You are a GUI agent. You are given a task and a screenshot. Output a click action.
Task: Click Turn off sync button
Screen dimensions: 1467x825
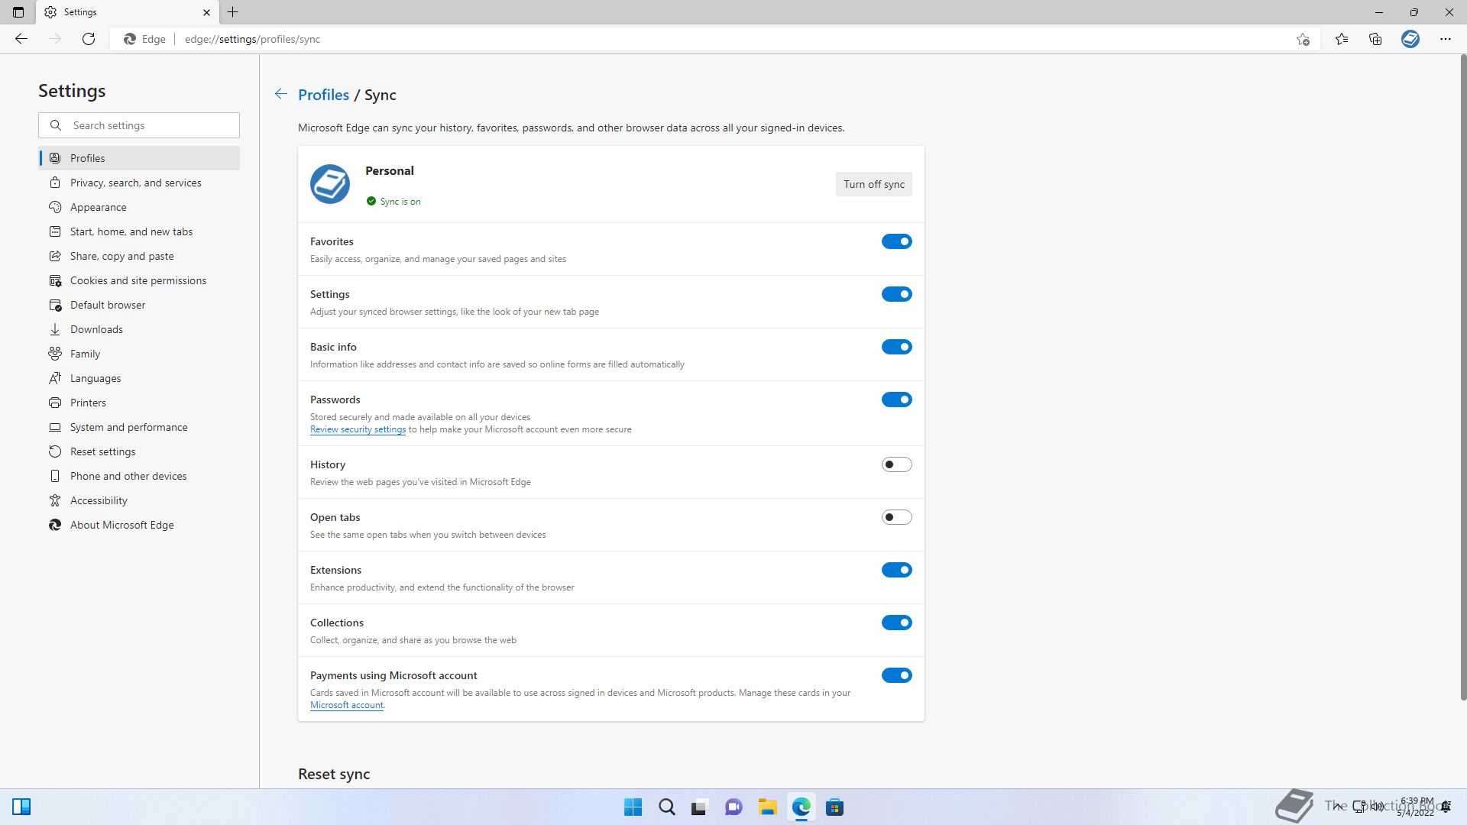873,184
